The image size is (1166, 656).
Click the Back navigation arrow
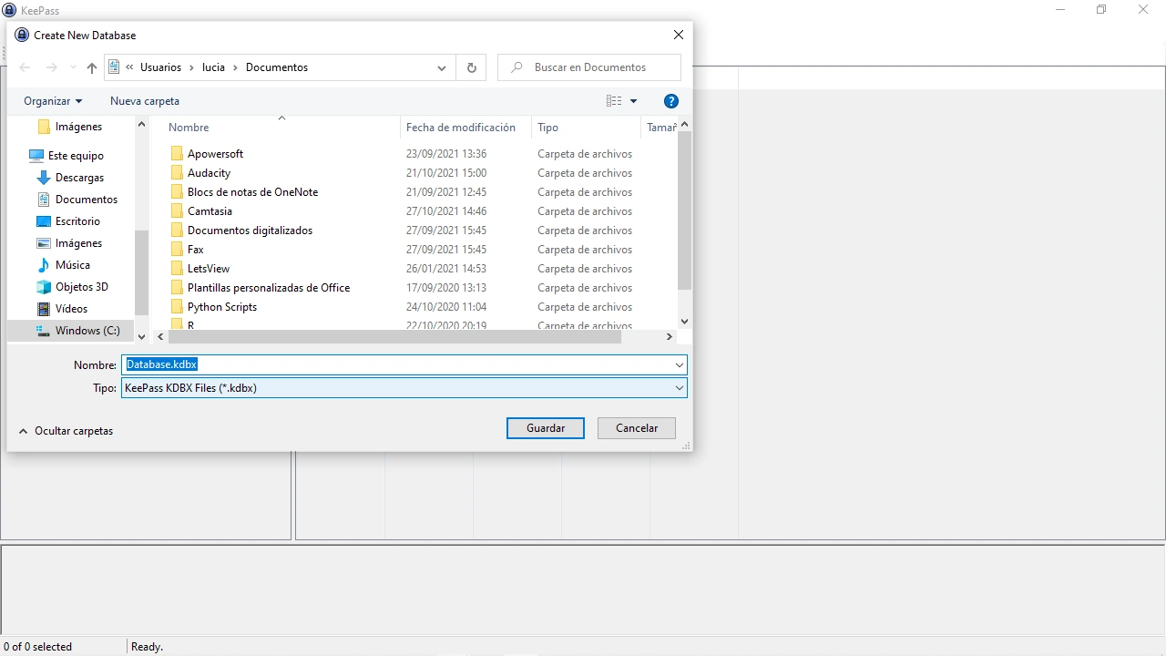pyautogui.click(x=26, y=67)
